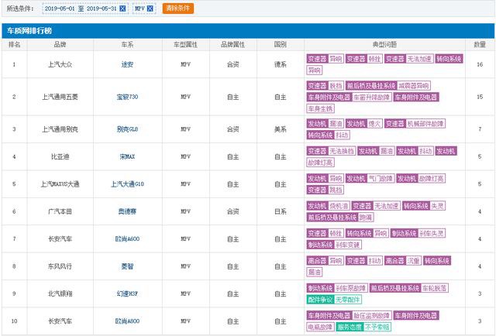This screenshot has width=496, height=336.
Task: Click the green 服务态度 不予索赔 tag
Action: coord(363,327)
